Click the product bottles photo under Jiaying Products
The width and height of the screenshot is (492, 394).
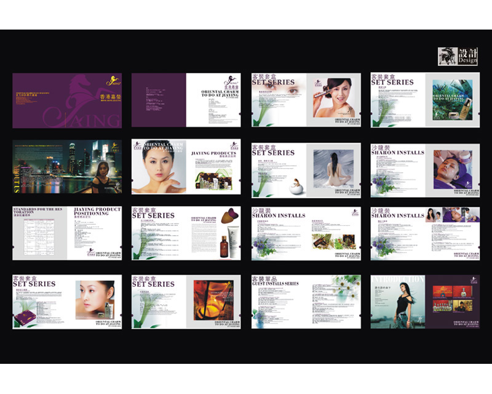(x=213, y=180)
